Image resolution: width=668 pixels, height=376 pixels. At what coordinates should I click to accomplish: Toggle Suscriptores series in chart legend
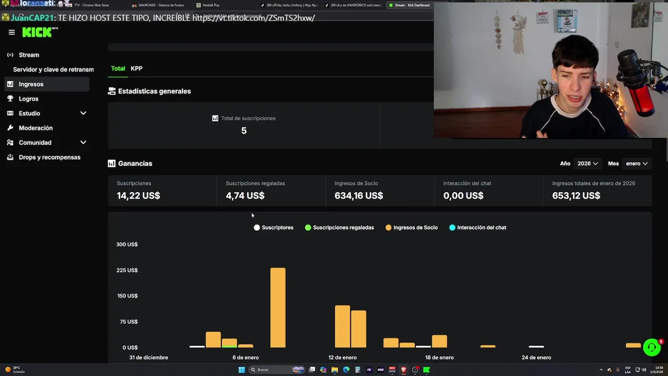coord(273,228)
